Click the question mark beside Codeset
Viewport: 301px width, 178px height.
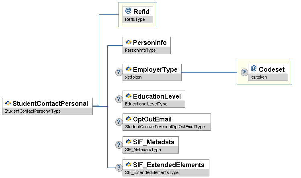tap(244, 73)
